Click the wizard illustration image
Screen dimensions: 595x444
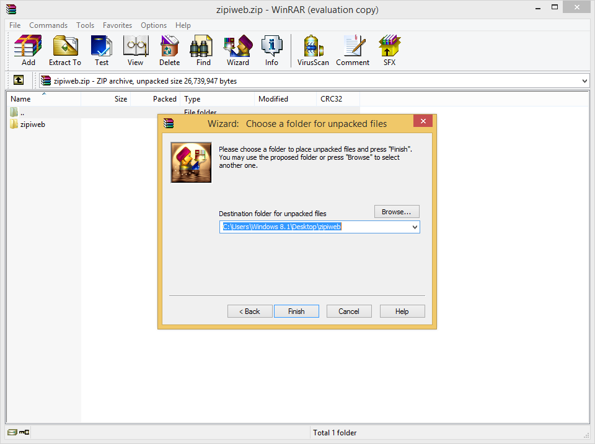coord(192,162)
